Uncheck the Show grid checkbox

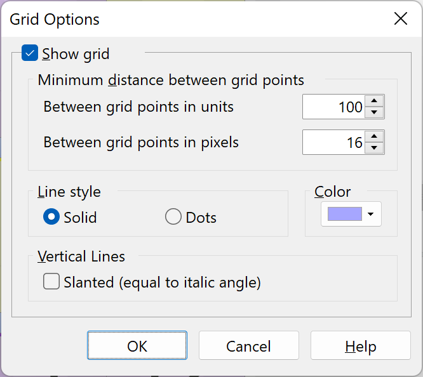click(30, 53)
